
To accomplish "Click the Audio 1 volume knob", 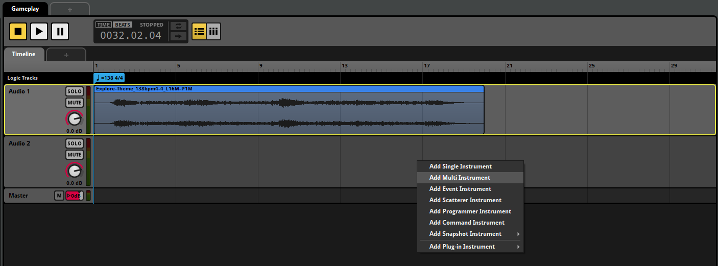I will point(75,119).
